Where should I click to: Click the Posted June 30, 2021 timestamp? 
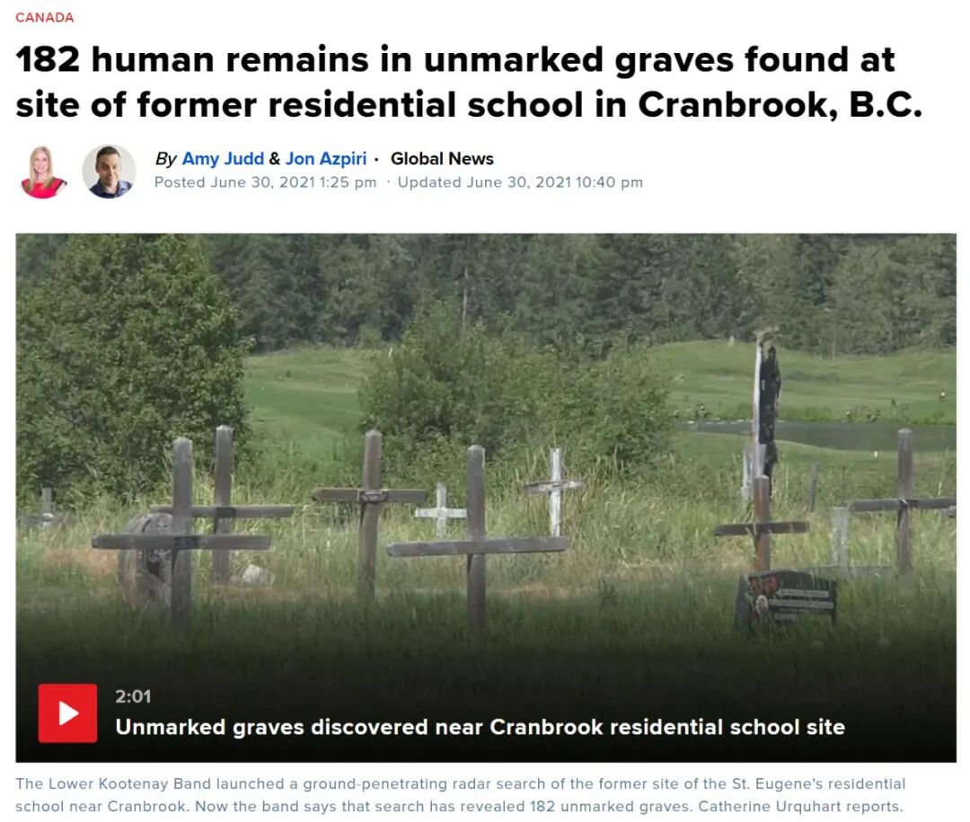pos(265,182)
